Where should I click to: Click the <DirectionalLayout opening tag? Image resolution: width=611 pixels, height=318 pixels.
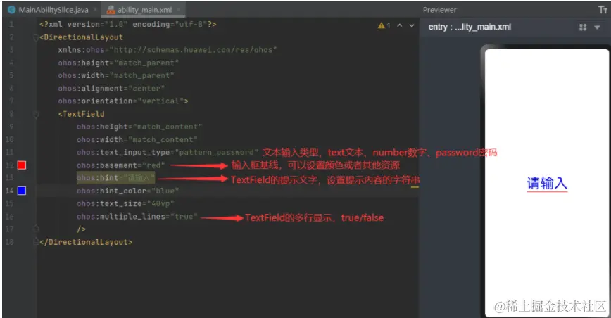81,37
